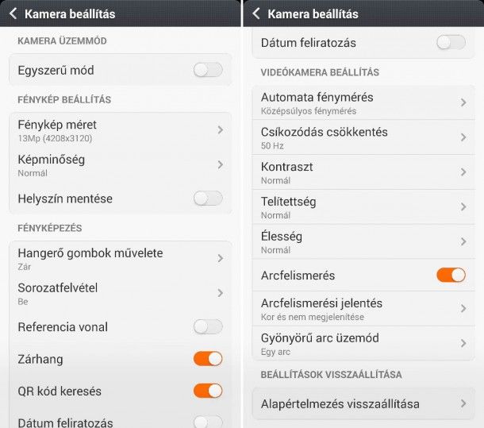This screenshot has height=428, width=484.
Task: Disable Arcfelismerés switch
Action: click(x=451, y=276)
